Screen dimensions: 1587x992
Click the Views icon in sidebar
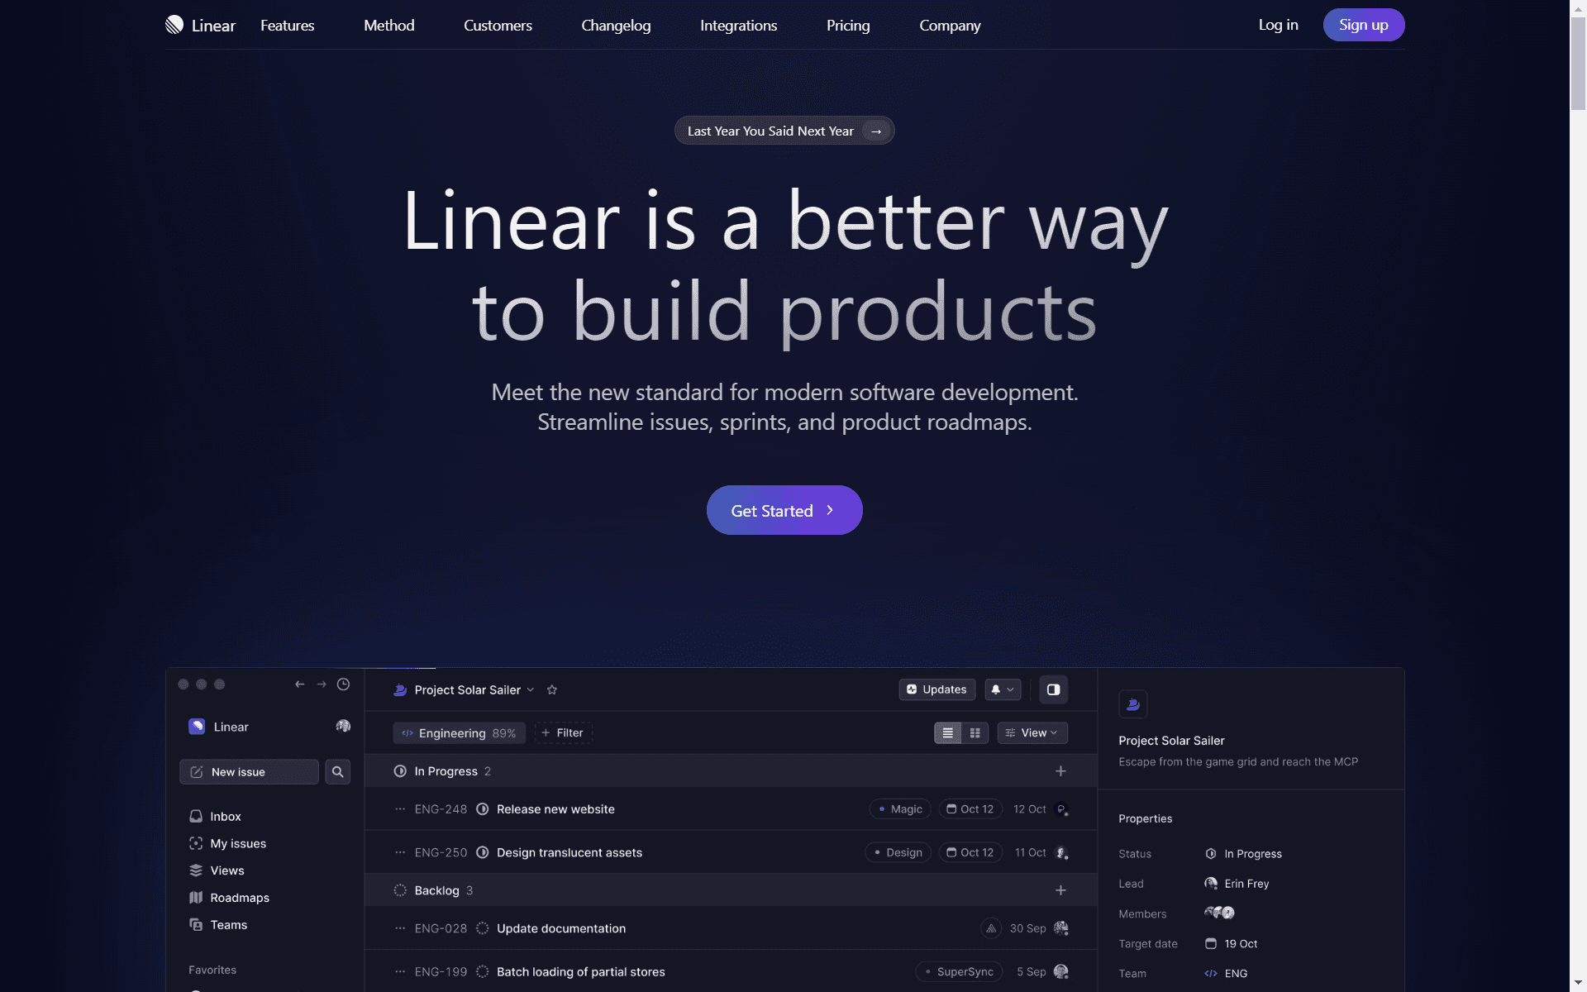[197, 870]
